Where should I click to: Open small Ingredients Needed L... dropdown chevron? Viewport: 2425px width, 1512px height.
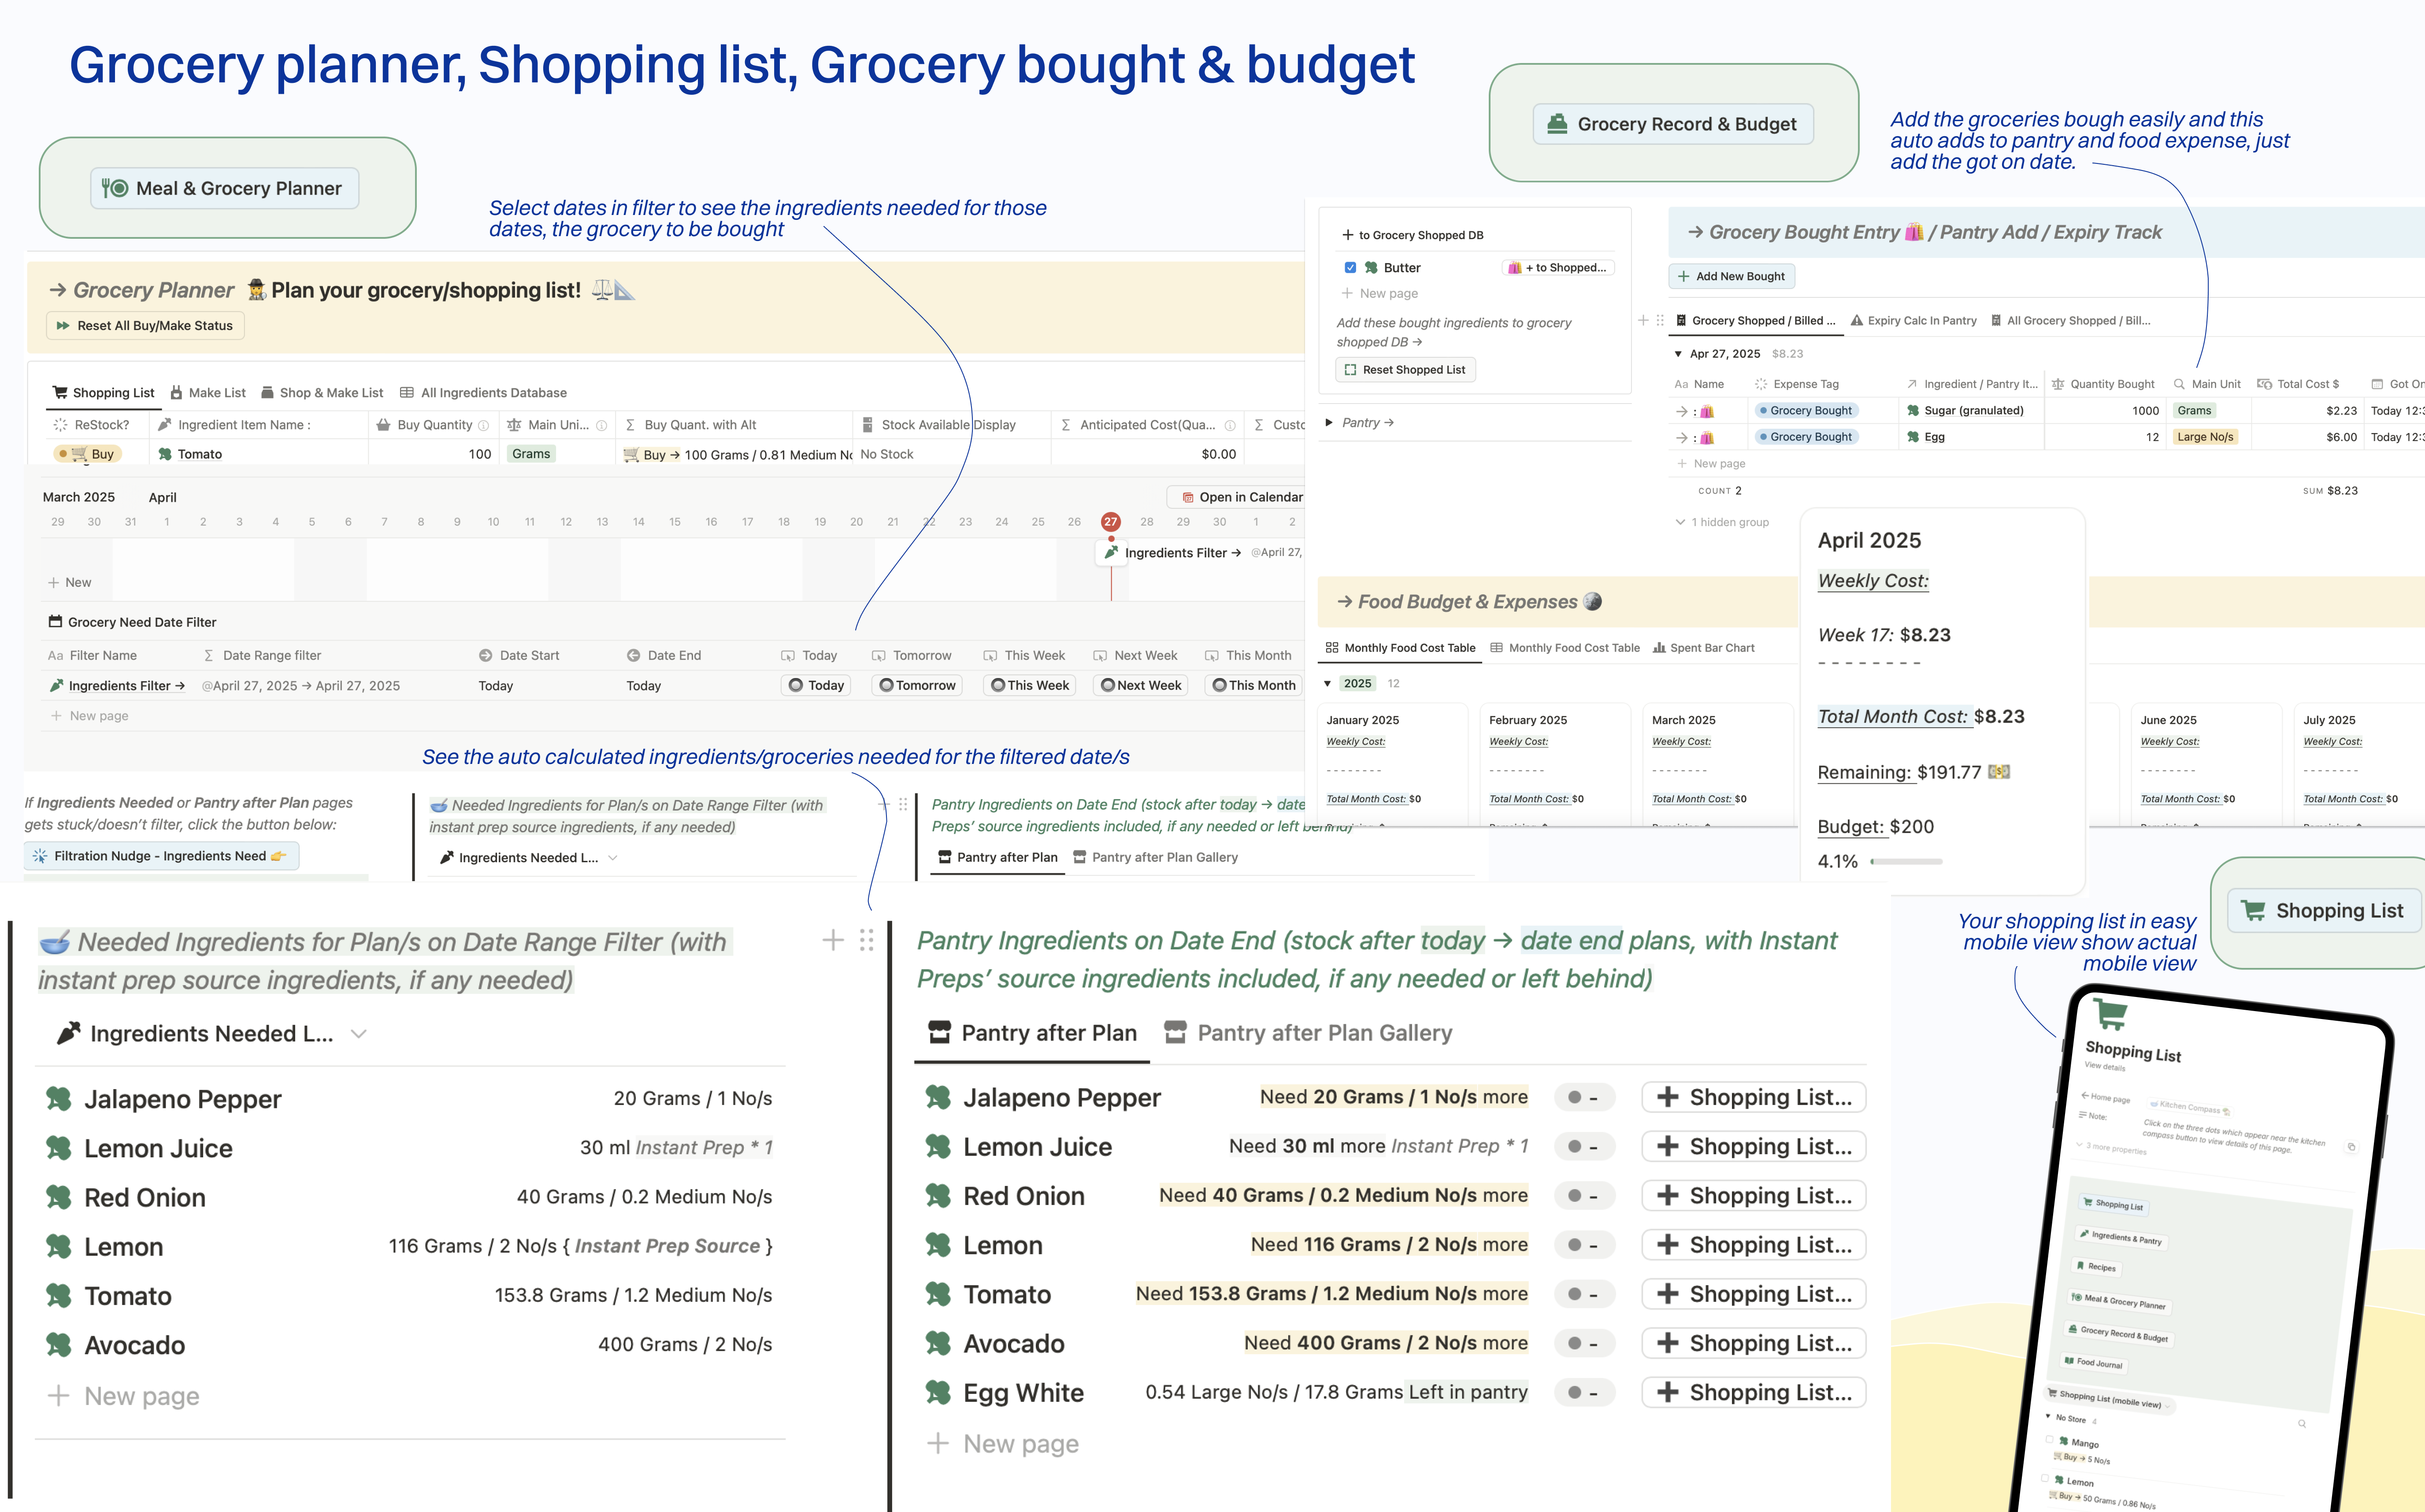(612, 858)
